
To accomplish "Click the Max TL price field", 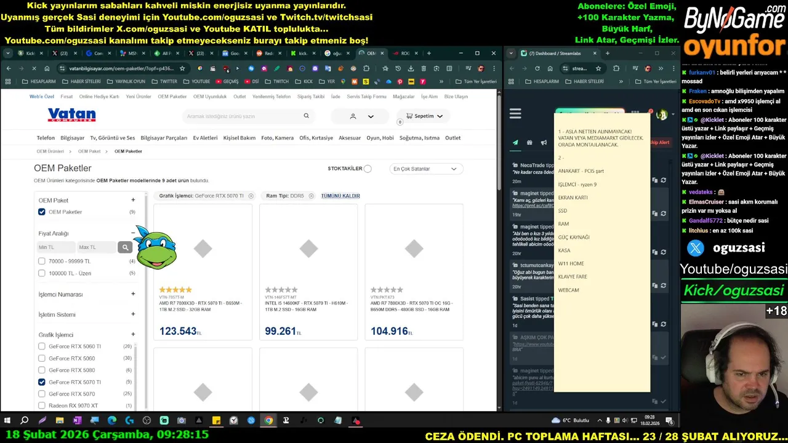I will click(x=97, y=247).
